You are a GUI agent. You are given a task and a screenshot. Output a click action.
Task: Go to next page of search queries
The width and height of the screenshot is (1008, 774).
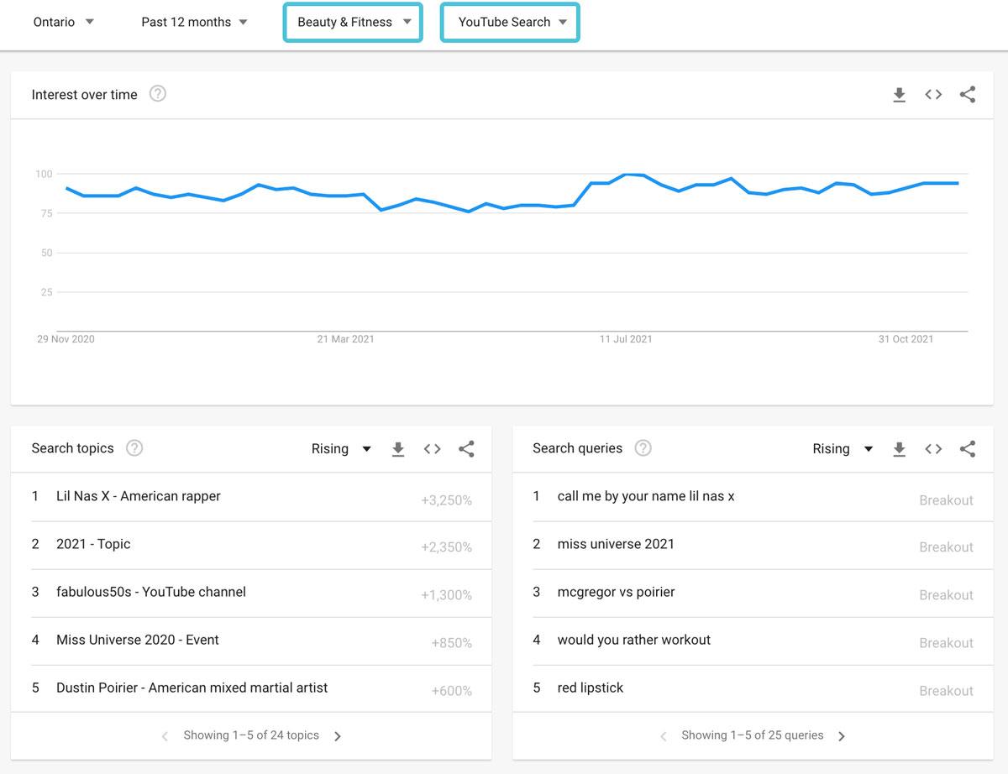point(842,736)
